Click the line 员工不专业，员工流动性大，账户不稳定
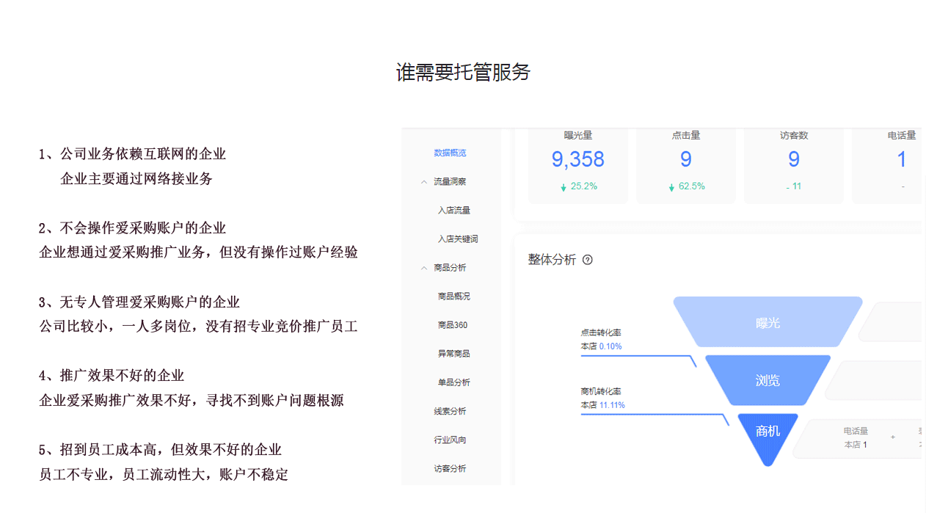 pos(164,475)
